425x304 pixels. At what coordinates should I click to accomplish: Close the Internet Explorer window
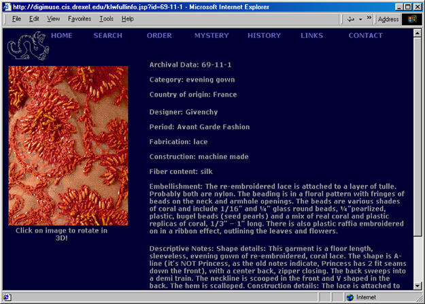[x=418, y=7]
